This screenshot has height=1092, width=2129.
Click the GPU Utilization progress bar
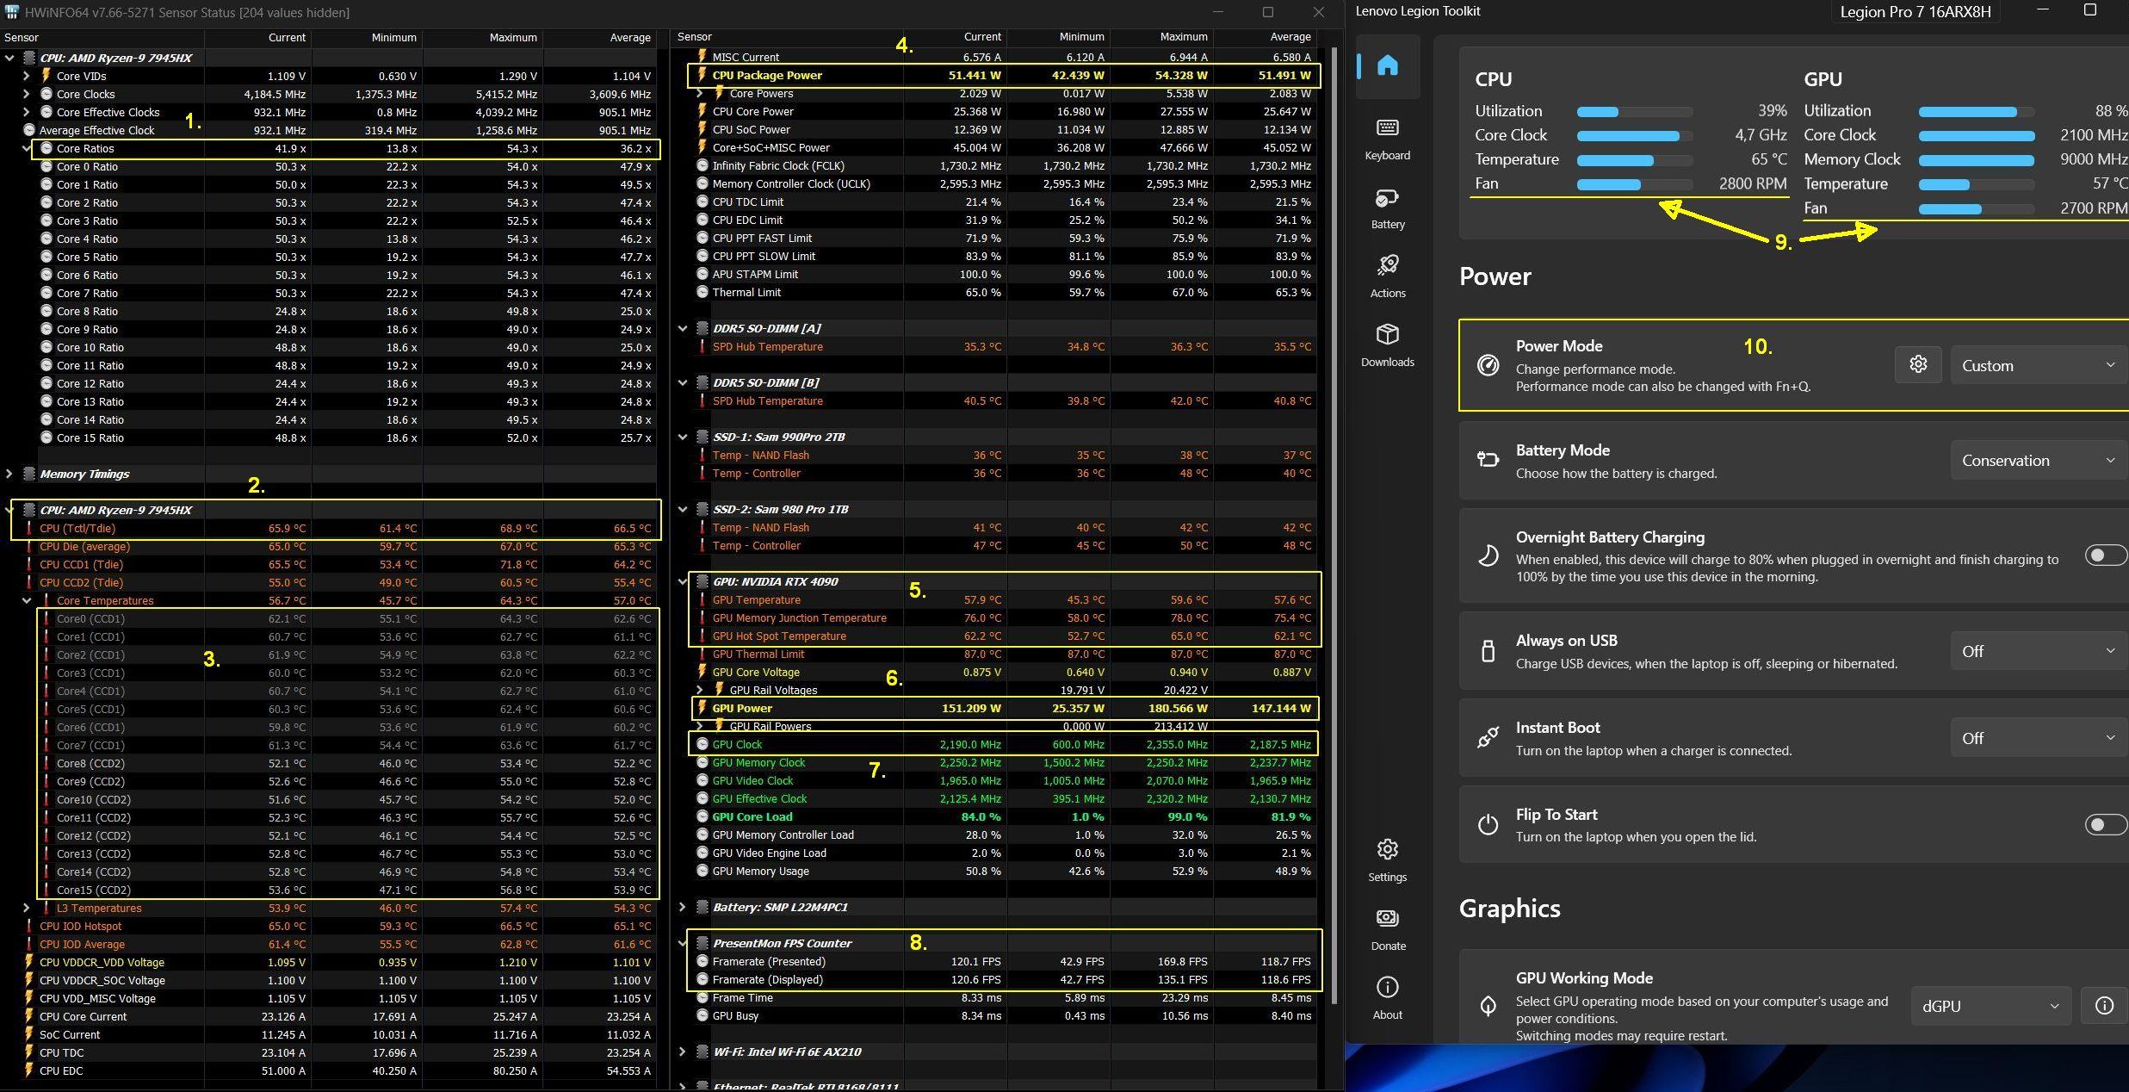(1977, 112)
